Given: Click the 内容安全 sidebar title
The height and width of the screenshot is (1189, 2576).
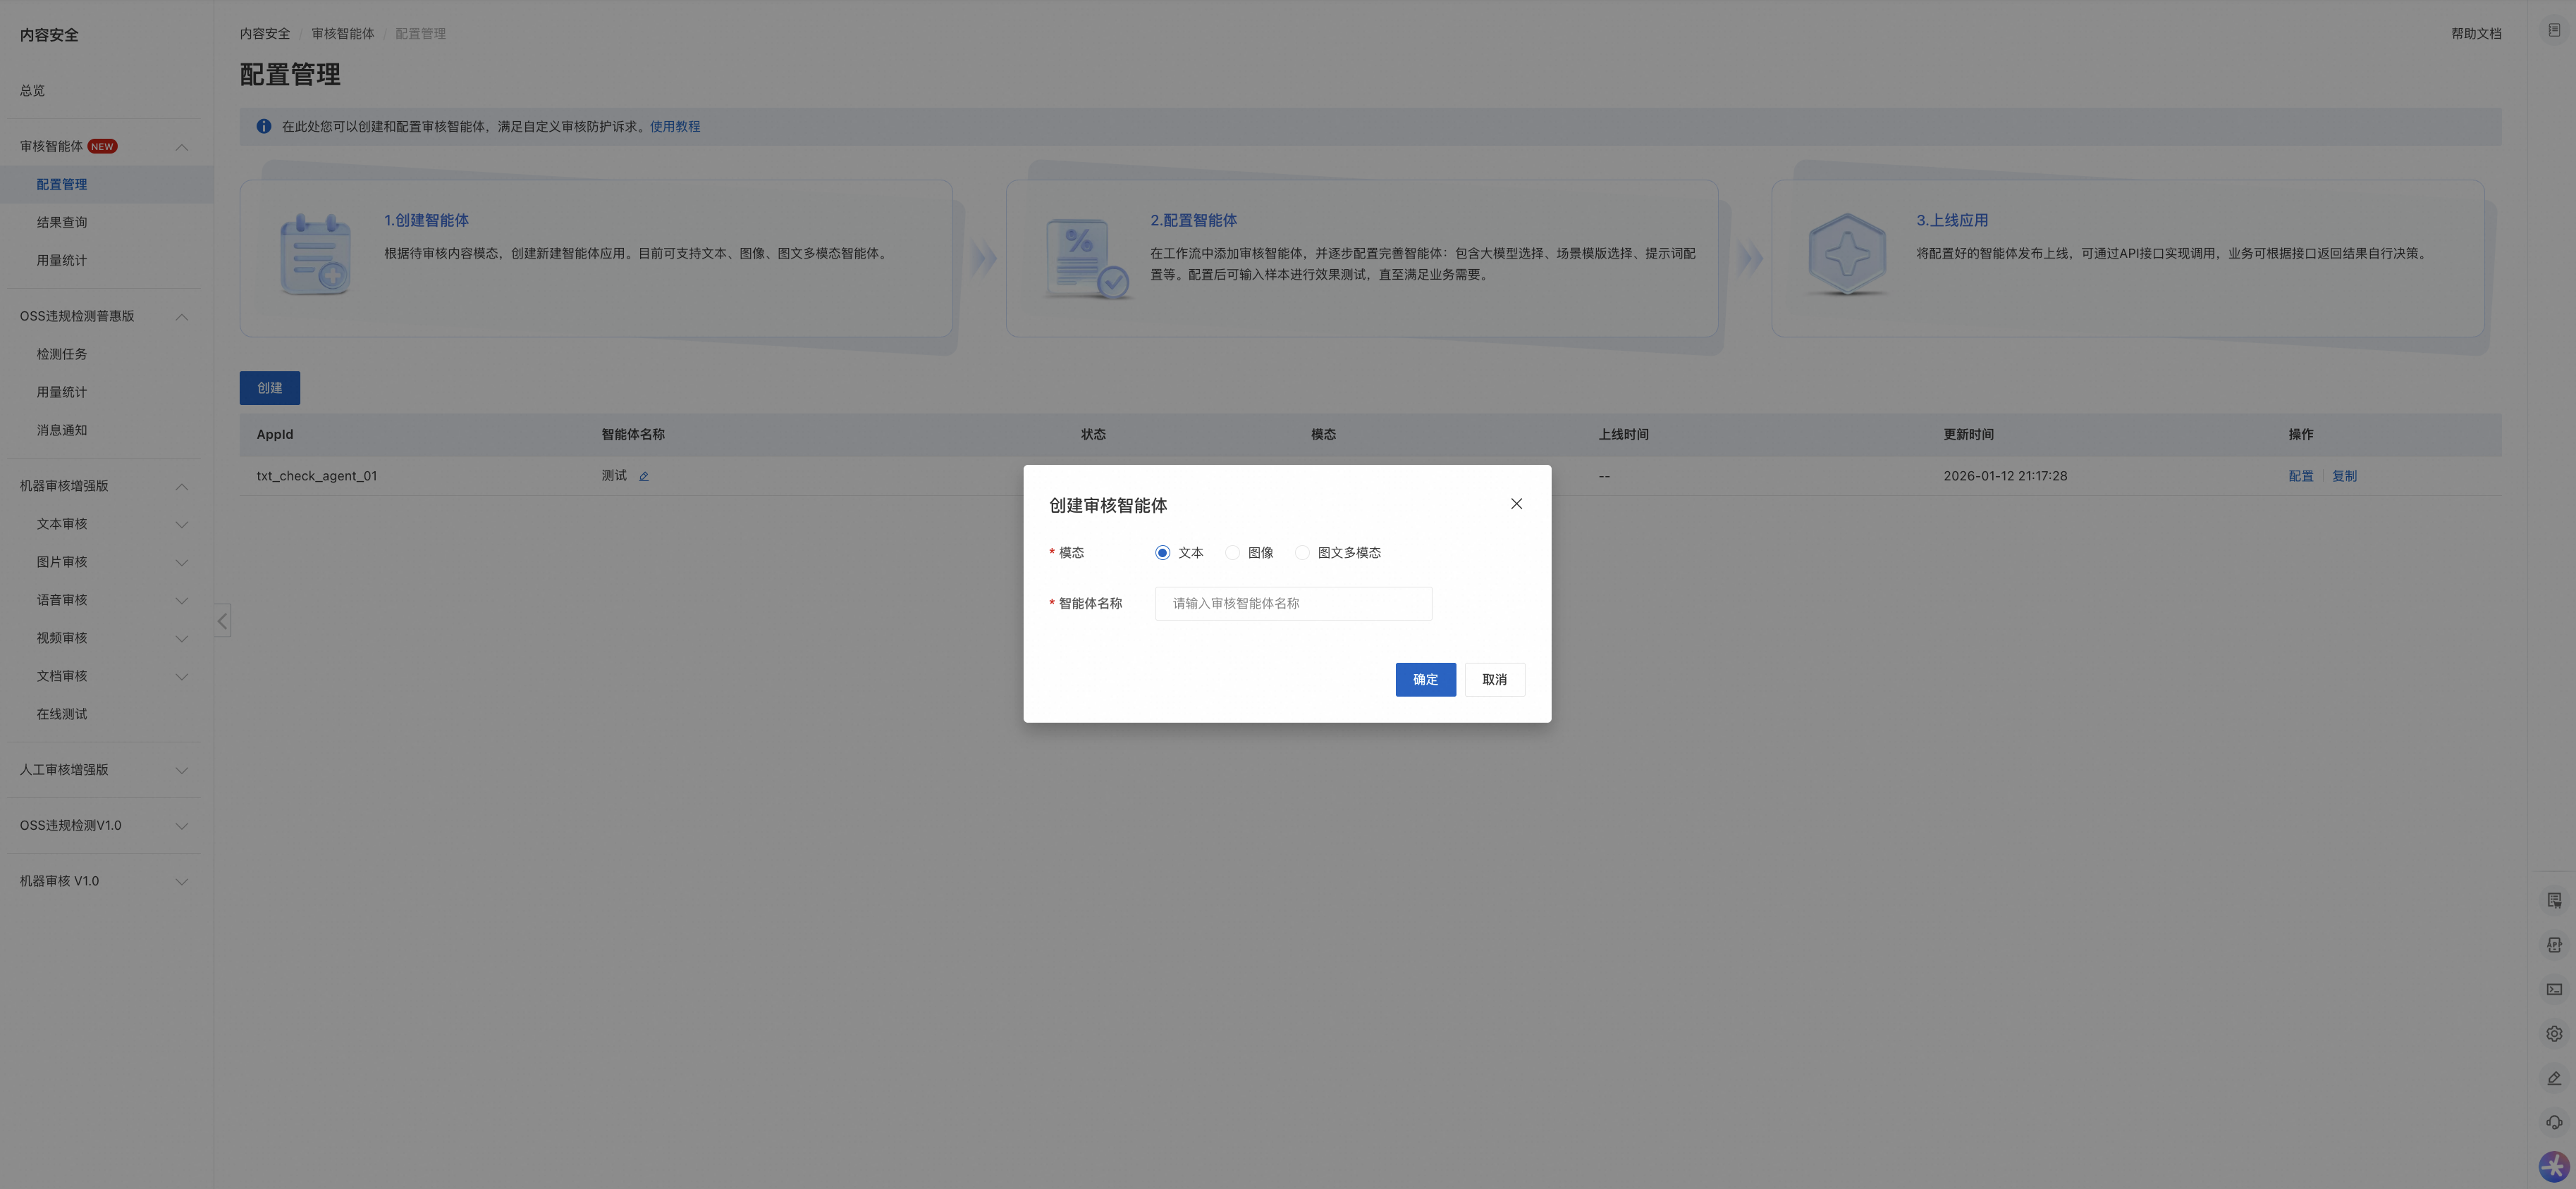Looking at the screenshot, I should pos(49,35).
